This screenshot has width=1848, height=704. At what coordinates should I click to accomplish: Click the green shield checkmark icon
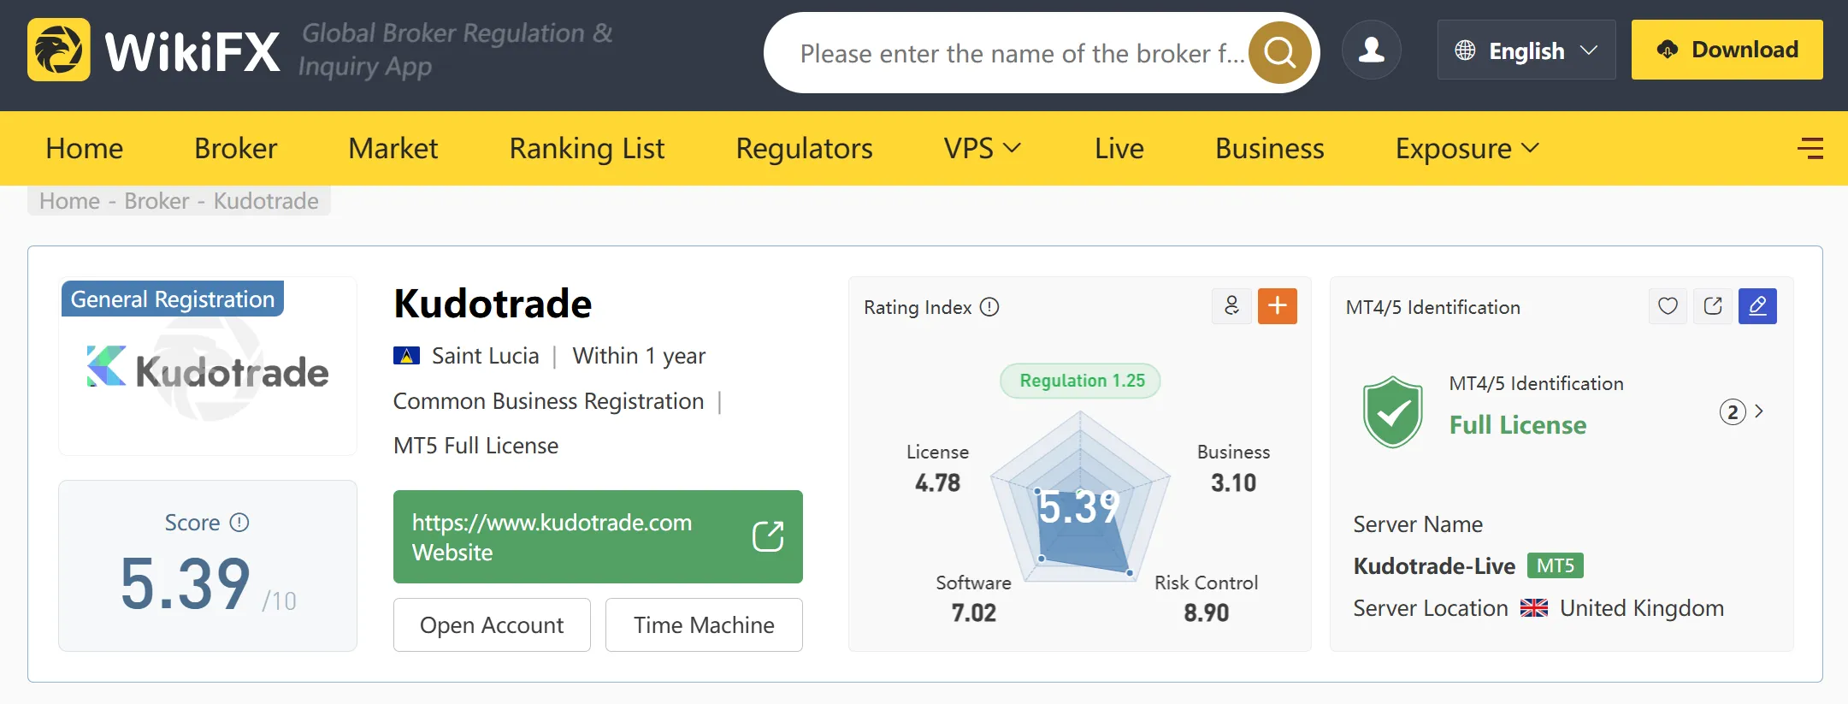[x=1393, y=412]
